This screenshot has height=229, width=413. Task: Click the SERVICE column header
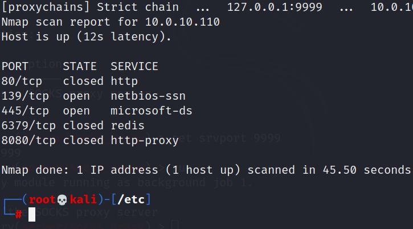(x=134, y=66)
